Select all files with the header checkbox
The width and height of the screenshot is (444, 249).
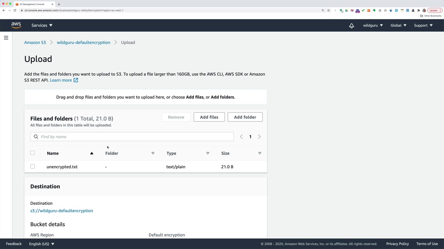click(x=33, y=153)
